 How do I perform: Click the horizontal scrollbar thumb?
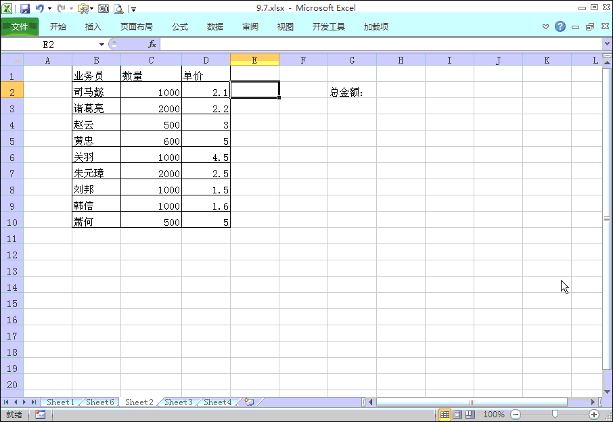(472, 402)
